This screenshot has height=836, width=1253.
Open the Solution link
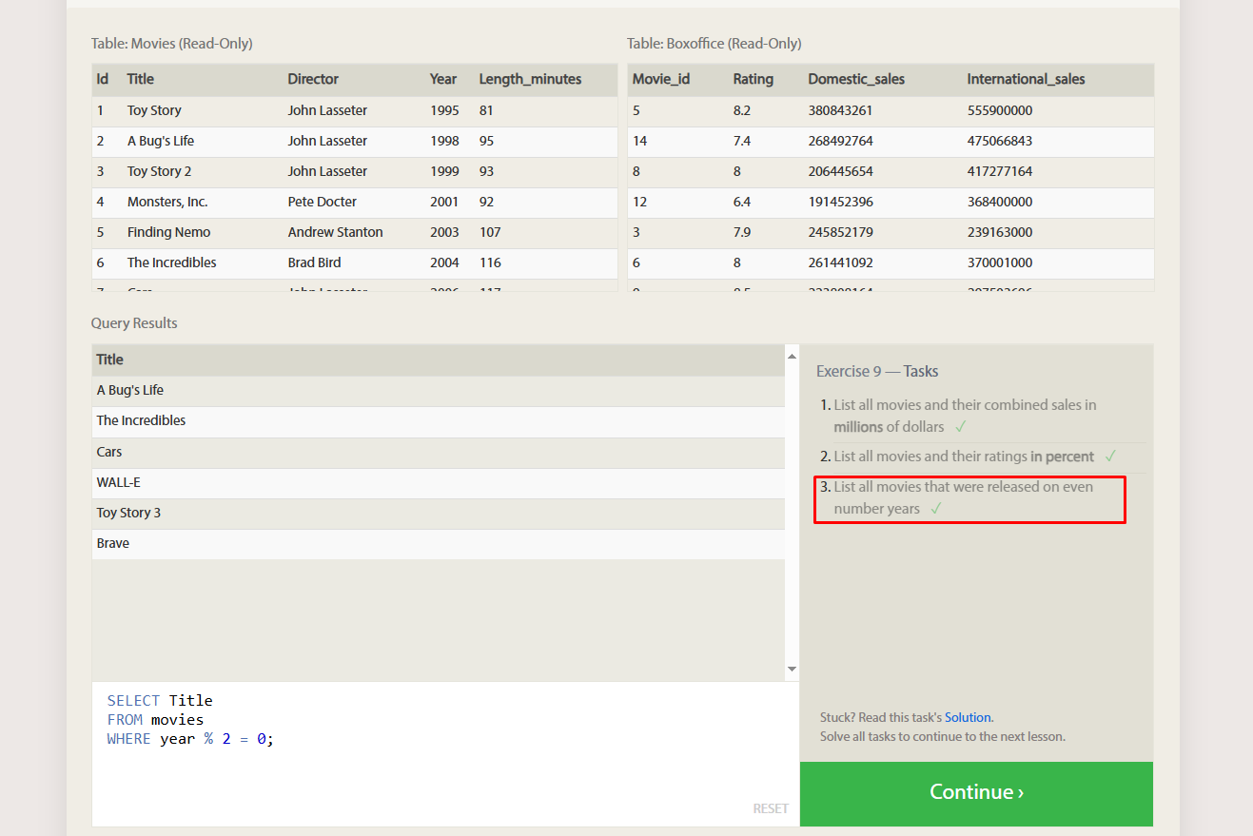click(x=968, y=717)
